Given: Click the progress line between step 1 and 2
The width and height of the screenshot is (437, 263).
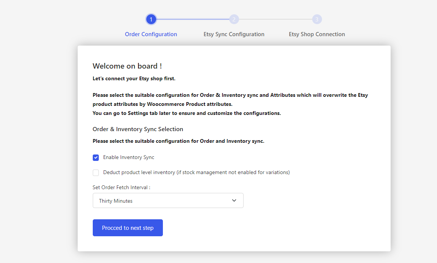Looking at the screenshot, I should (192, 19).
